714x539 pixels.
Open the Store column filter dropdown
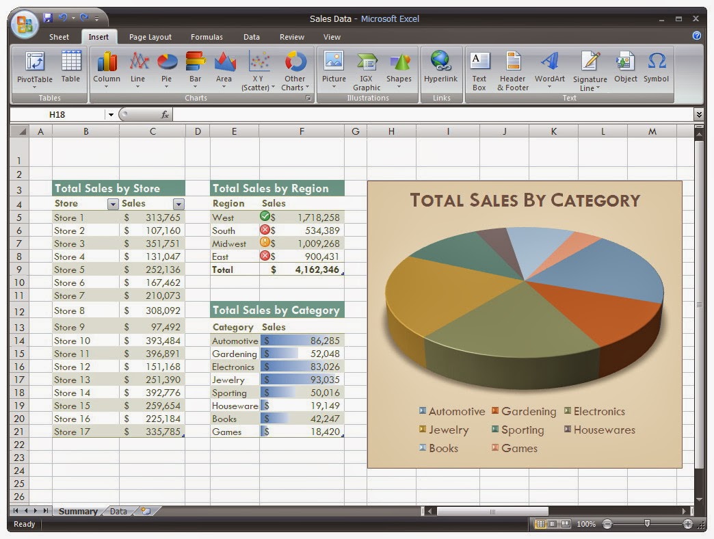[x=113, y=204]
